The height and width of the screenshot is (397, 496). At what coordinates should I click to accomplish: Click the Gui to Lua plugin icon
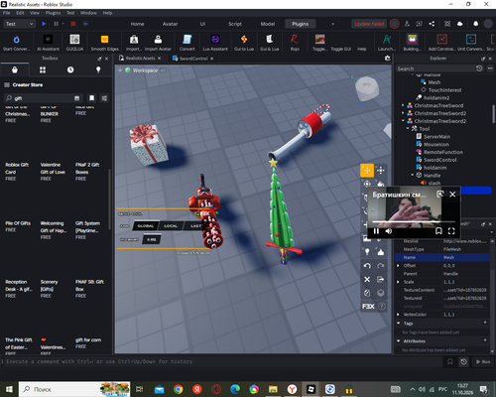point(244,40)
